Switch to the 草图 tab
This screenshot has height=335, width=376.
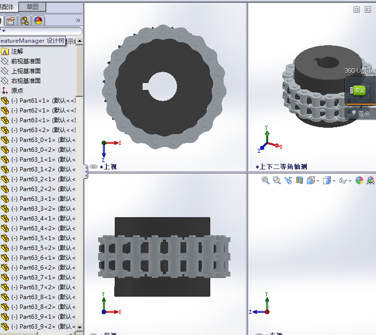32,7
